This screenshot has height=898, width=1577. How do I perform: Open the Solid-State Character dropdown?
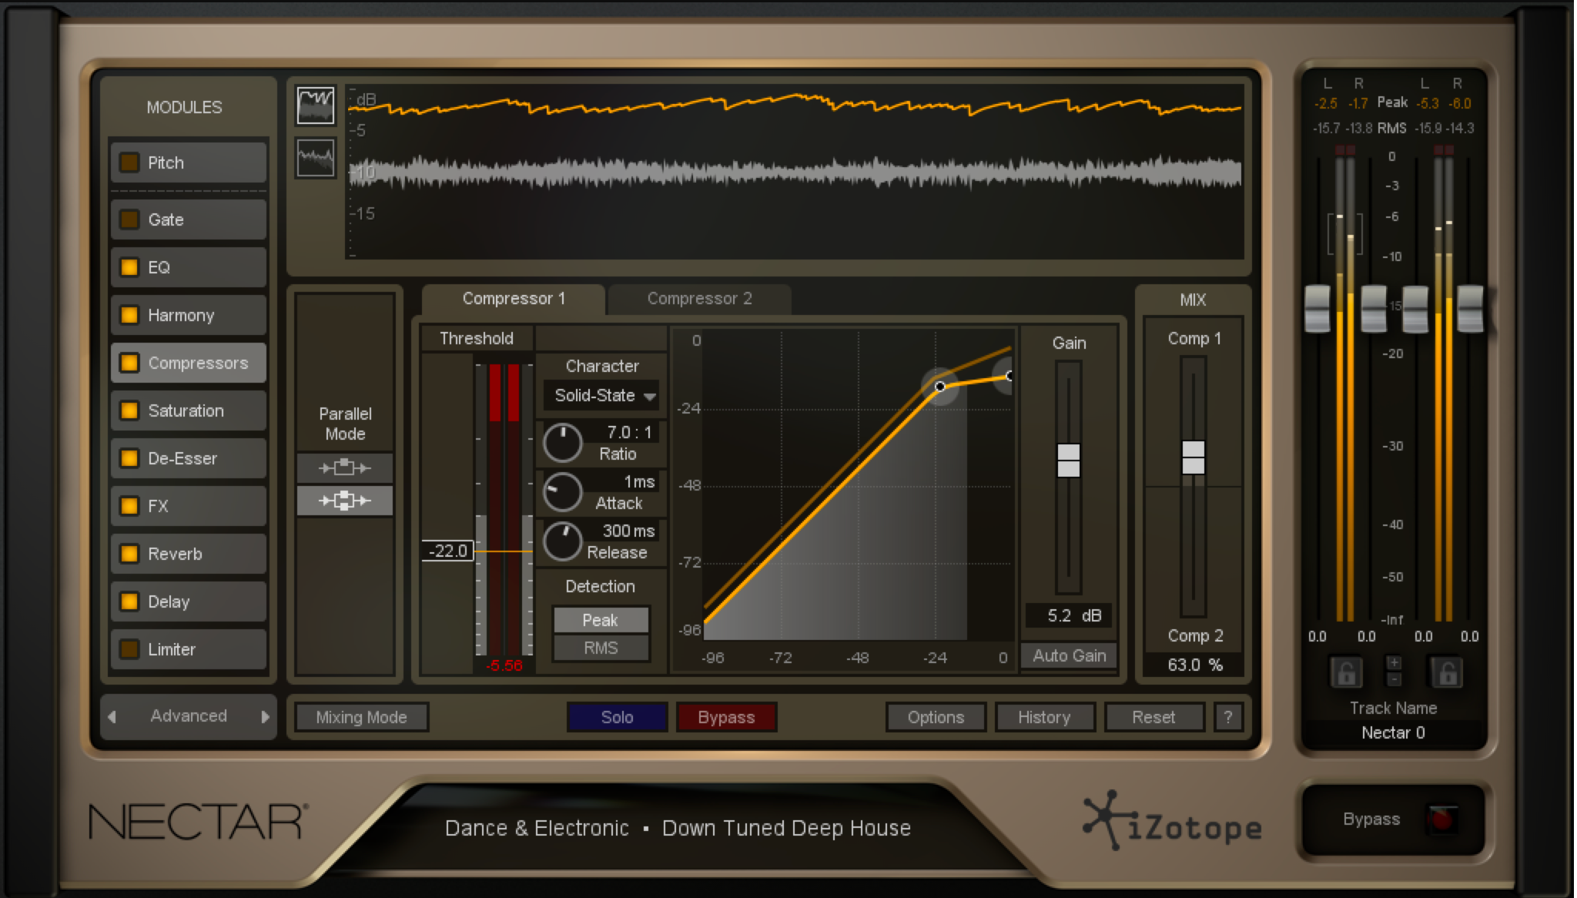click(x=602, y=395)
